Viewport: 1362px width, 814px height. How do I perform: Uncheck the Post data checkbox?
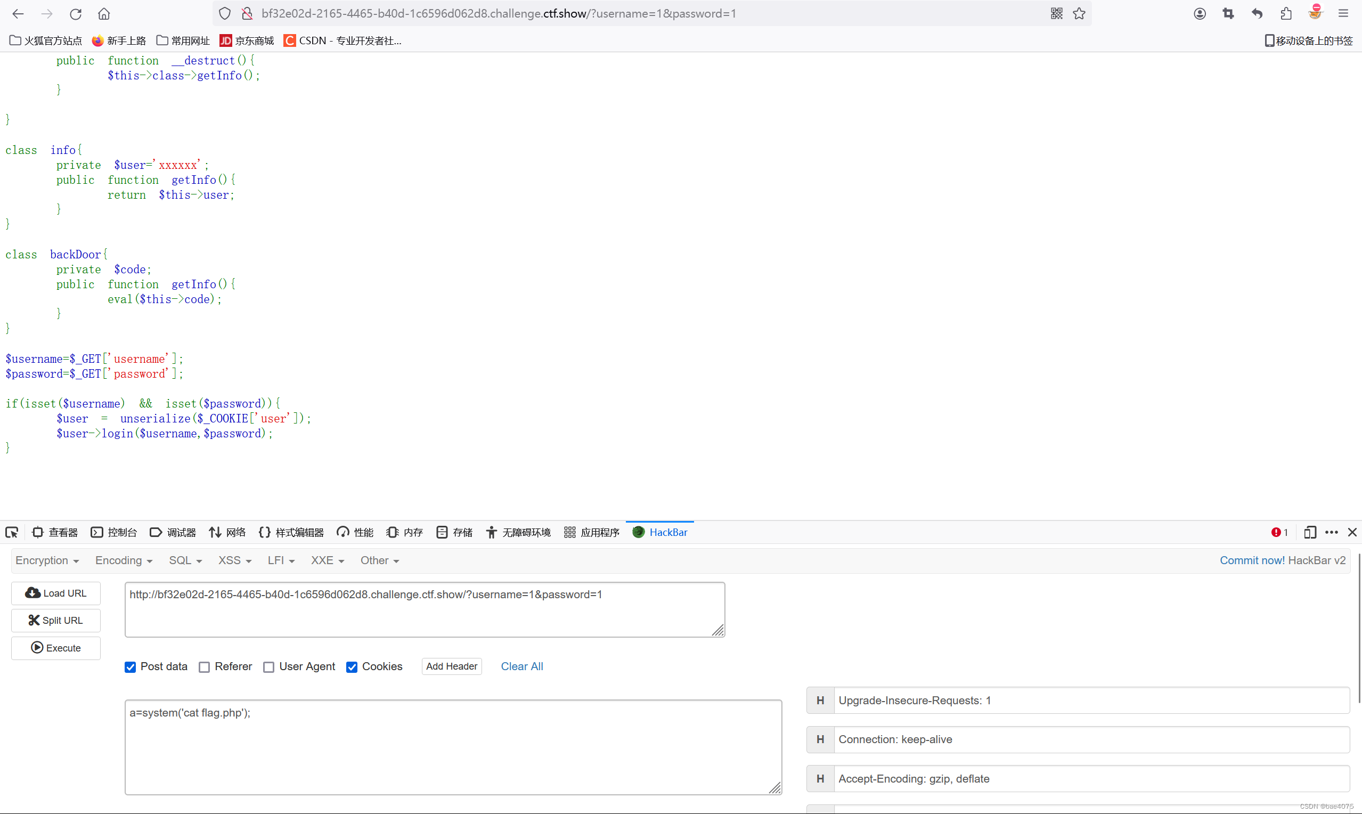tap(131, 667)
